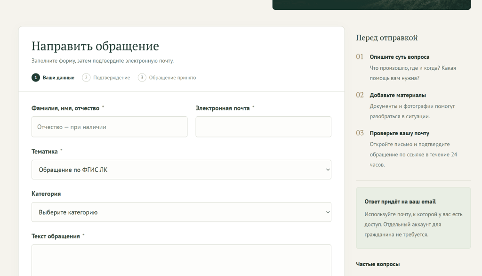This screenshot has height=276, width=482.
Task: Click the Текст обращения label
Action: pos(56,236)
